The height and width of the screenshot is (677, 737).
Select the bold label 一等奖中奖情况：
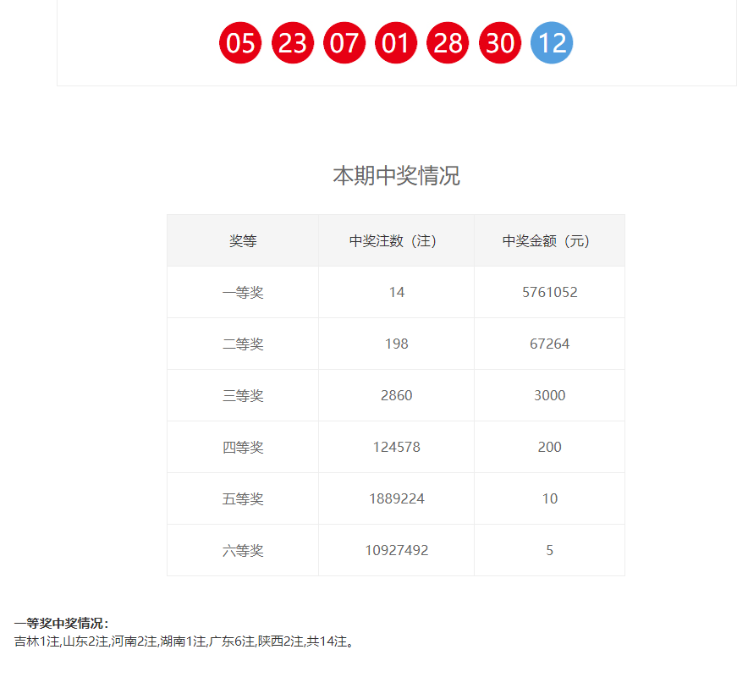click(62, 624)
